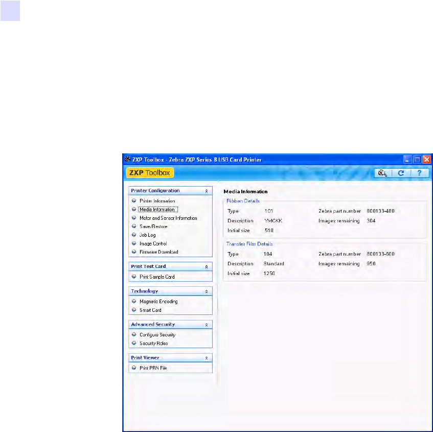Click bullet icon beside Print PRN File

pyautogui.click(x=134, y=368)
